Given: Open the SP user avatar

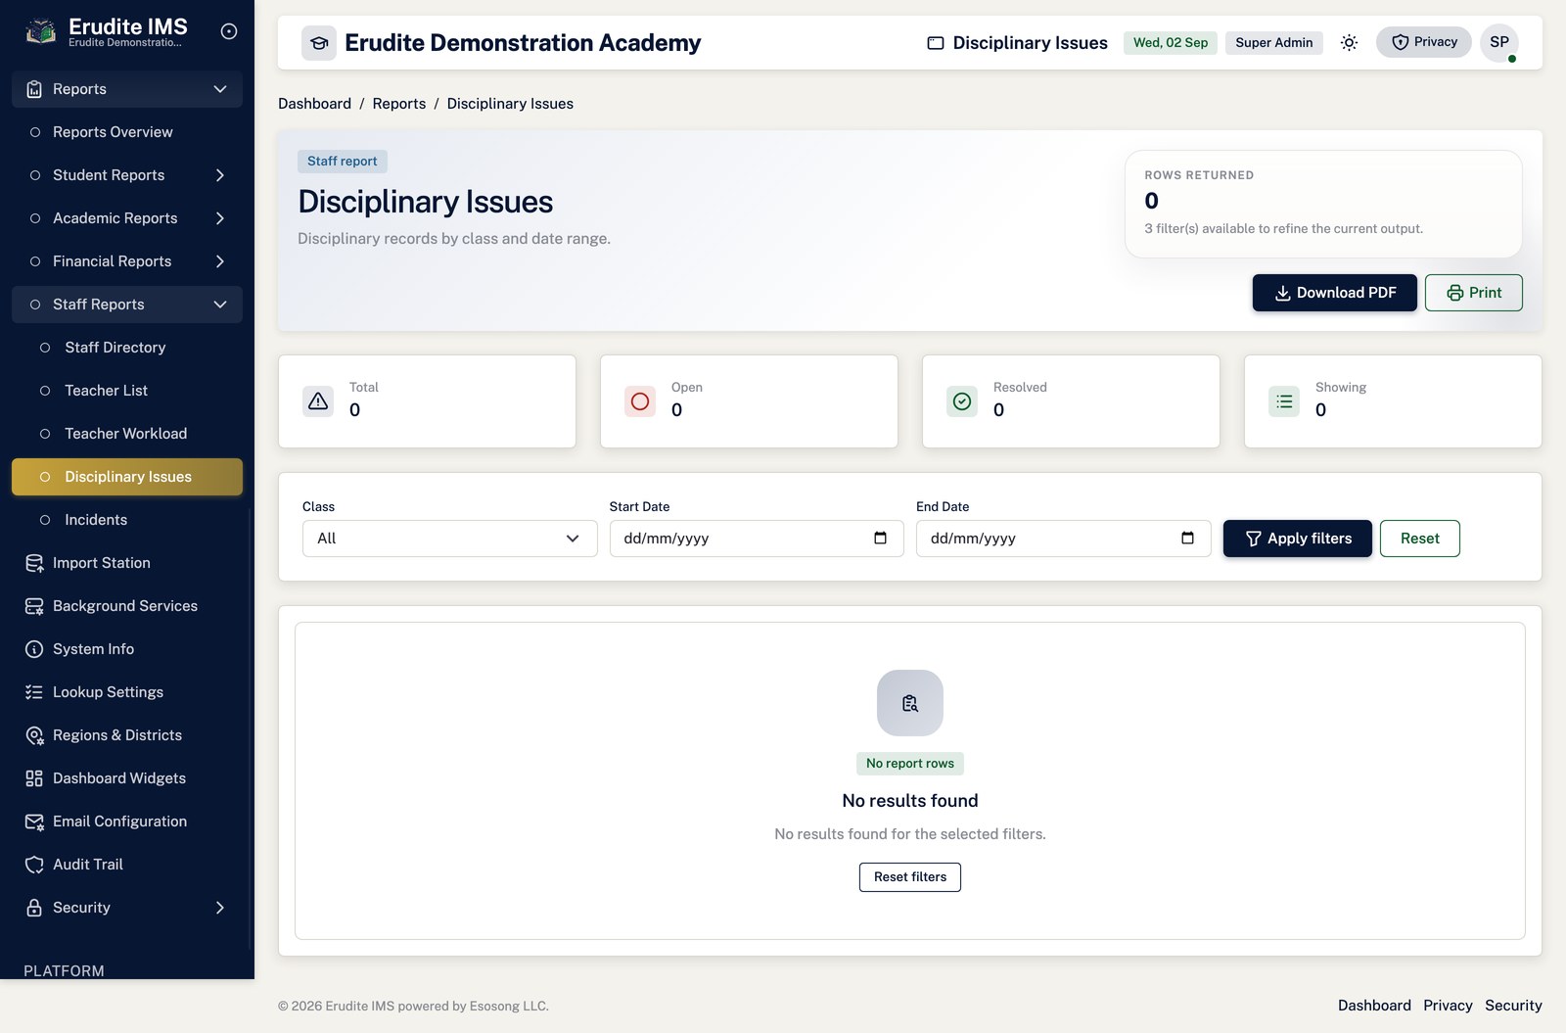Looking at the screenshot, I should point(1499,42).
